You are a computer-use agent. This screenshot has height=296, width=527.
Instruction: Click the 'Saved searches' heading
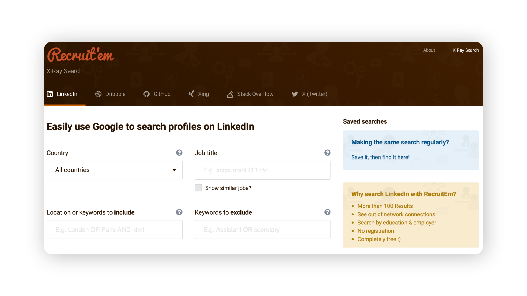pyautogui.click(x=365, y=121)
